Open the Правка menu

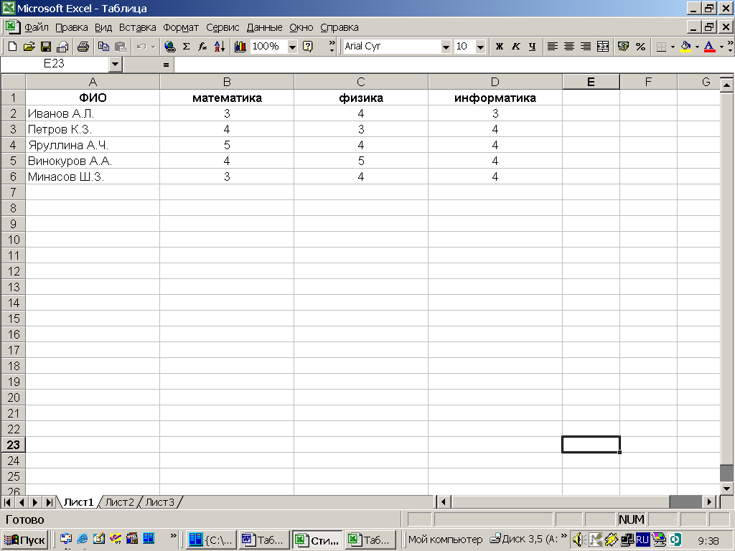(x=71, y=27)
